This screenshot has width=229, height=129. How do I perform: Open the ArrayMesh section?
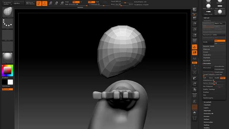[x=208, y=102]
